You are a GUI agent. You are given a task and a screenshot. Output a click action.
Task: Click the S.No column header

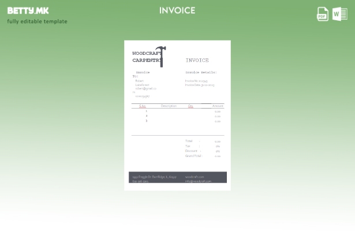click(142, 106)
